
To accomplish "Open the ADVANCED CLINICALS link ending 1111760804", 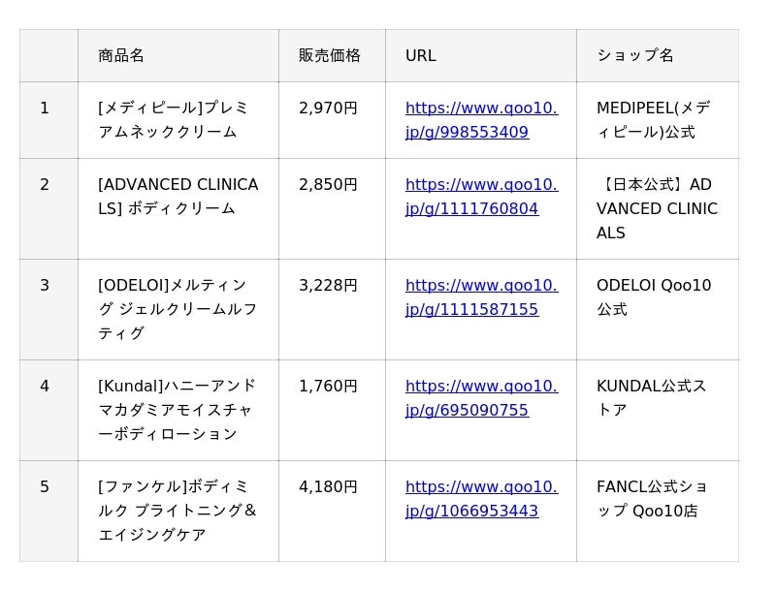I will tap(481, 197).
